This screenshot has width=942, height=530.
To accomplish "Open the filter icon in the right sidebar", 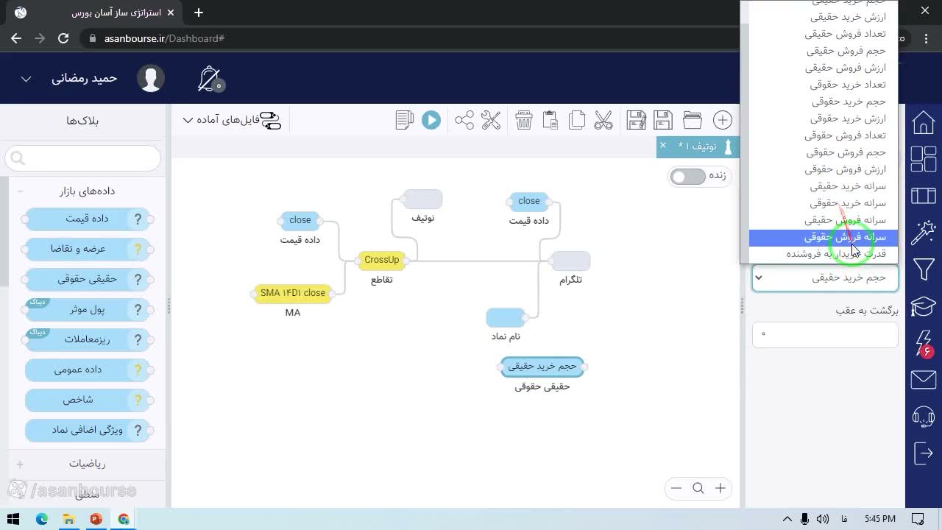I will point(924,269).
